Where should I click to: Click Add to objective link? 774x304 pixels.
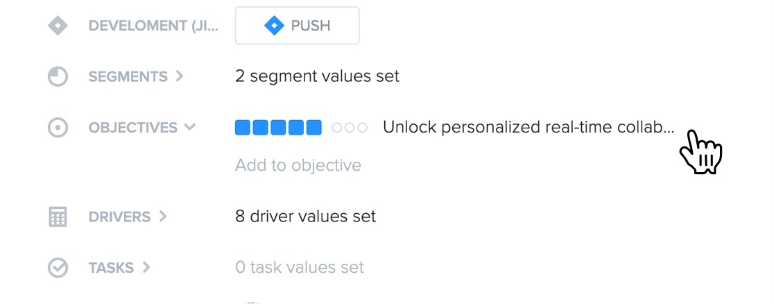(298, 164)
